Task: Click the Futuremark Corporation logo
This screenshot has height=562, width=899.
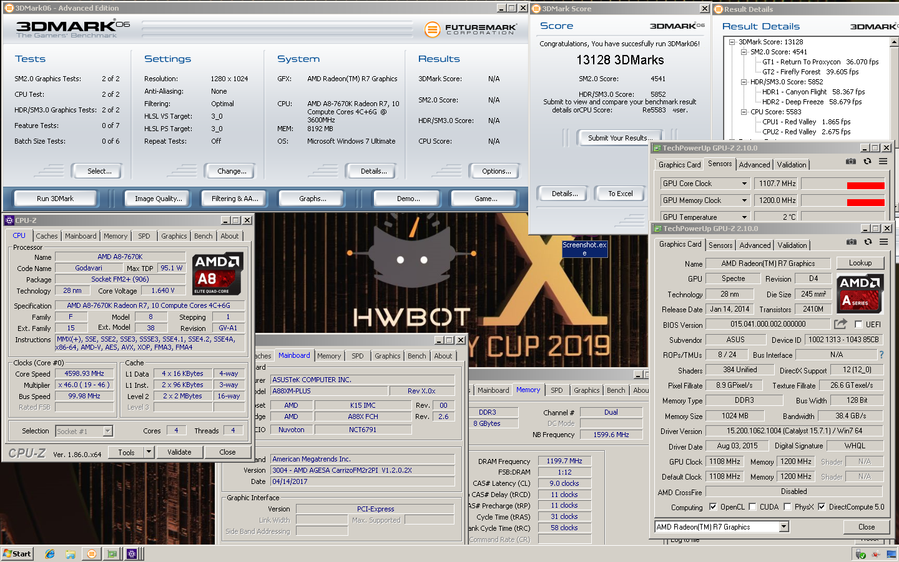Action: (x=470, y=29)
